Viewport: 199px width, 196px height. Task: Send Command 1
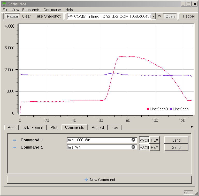coord(176,140)
